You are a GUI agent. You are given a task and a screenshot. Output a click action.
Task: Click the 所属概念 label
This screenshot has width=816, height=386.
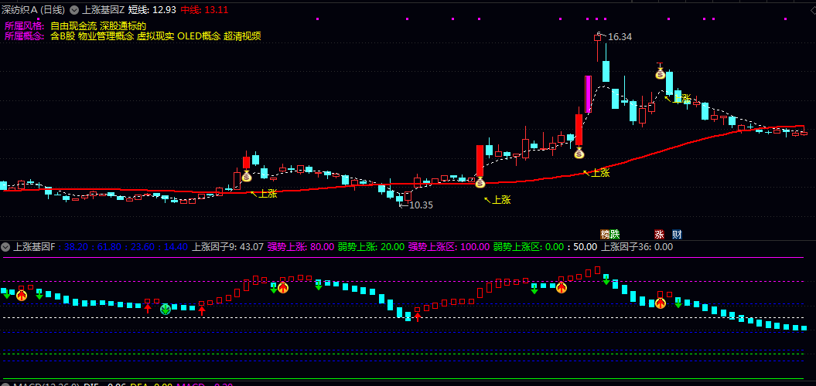coord(25,36)
